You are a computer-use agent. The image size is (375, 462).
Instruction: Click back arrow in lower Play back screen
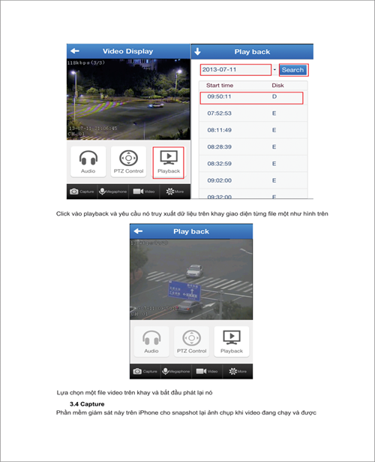click(x=138, y=231)
